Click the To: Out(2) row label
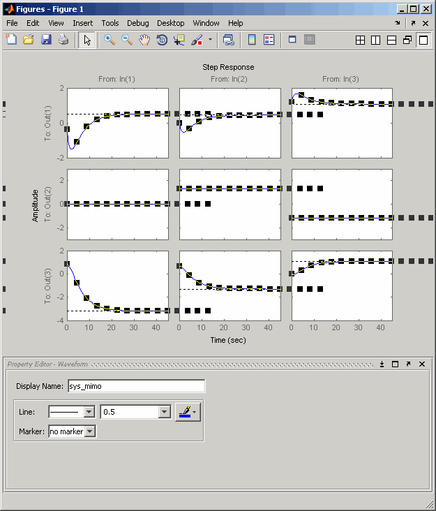436x511 pixels. [x=48, y=205]
